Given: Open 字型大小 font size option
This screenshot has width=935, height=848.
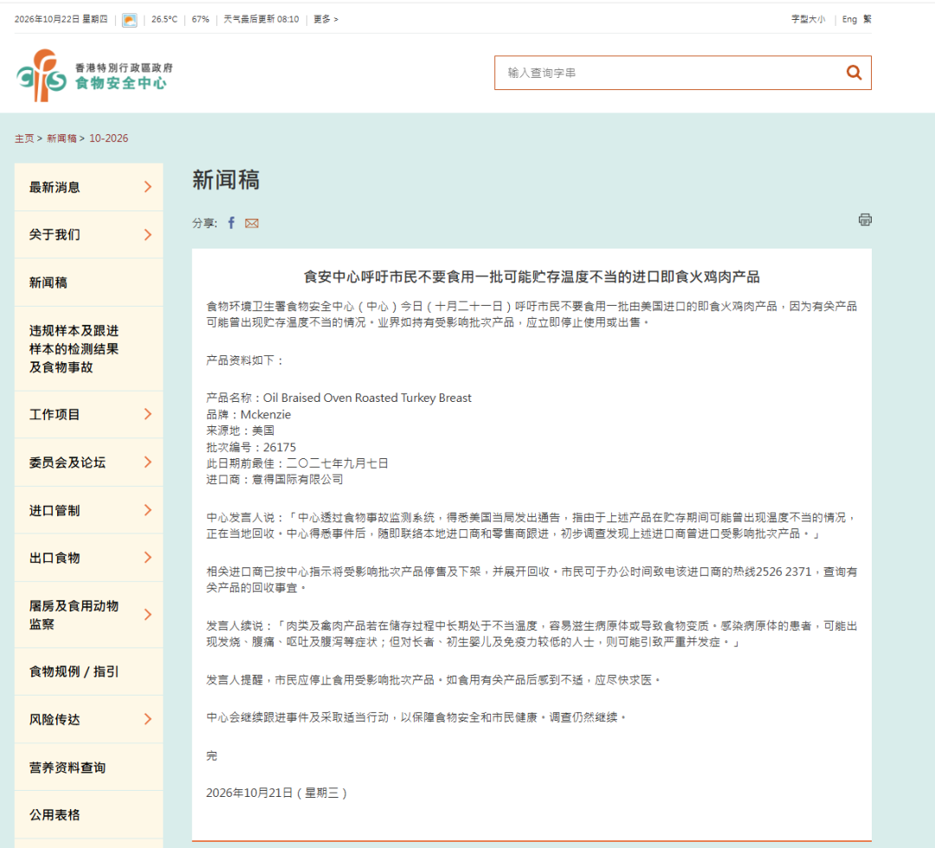Looking at the screenshot, I should [808, 19].
